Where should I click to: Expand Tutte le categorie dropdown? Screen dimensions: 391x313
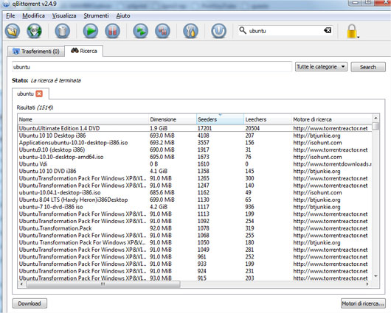(x=321, y=67)
